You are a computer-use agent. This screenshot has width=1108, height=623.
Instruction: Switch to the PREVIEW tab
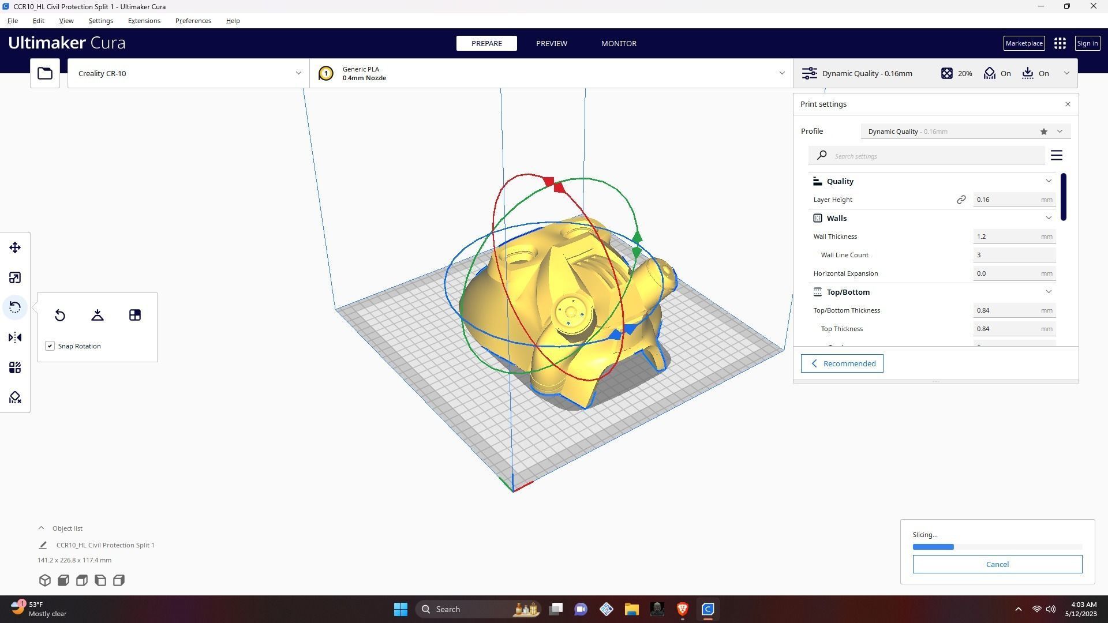click(x=551, y=43)
